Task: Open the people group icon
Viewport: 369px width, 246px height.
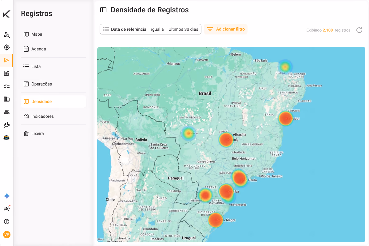Action: click(x=6, y=112)
